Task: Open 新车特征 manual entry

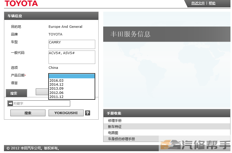Action: point(167,126)
